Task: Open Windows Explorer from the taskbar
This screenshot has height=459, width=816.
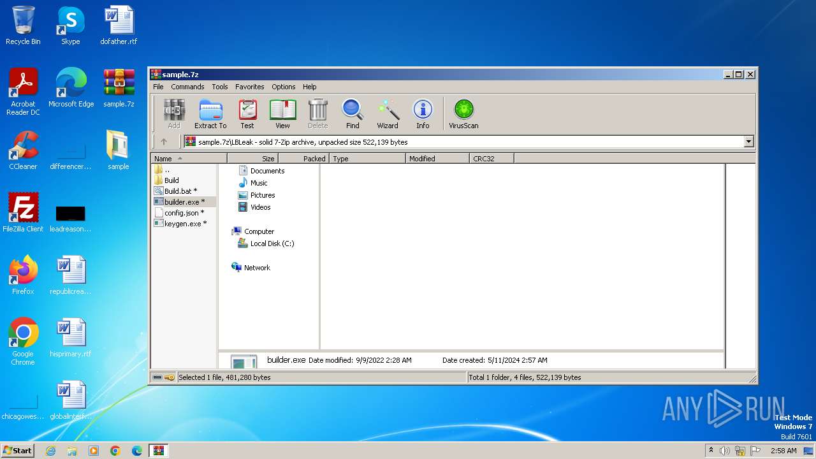Action: (x=72, y=451)
